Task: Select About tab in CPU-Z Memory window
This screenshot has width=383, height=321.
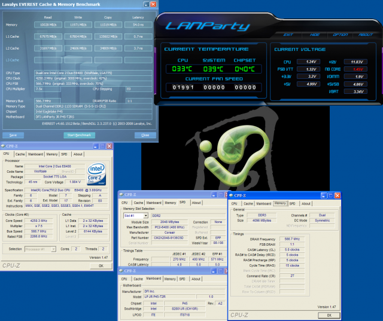Action: pyautogui.click(x=306, y=203)
